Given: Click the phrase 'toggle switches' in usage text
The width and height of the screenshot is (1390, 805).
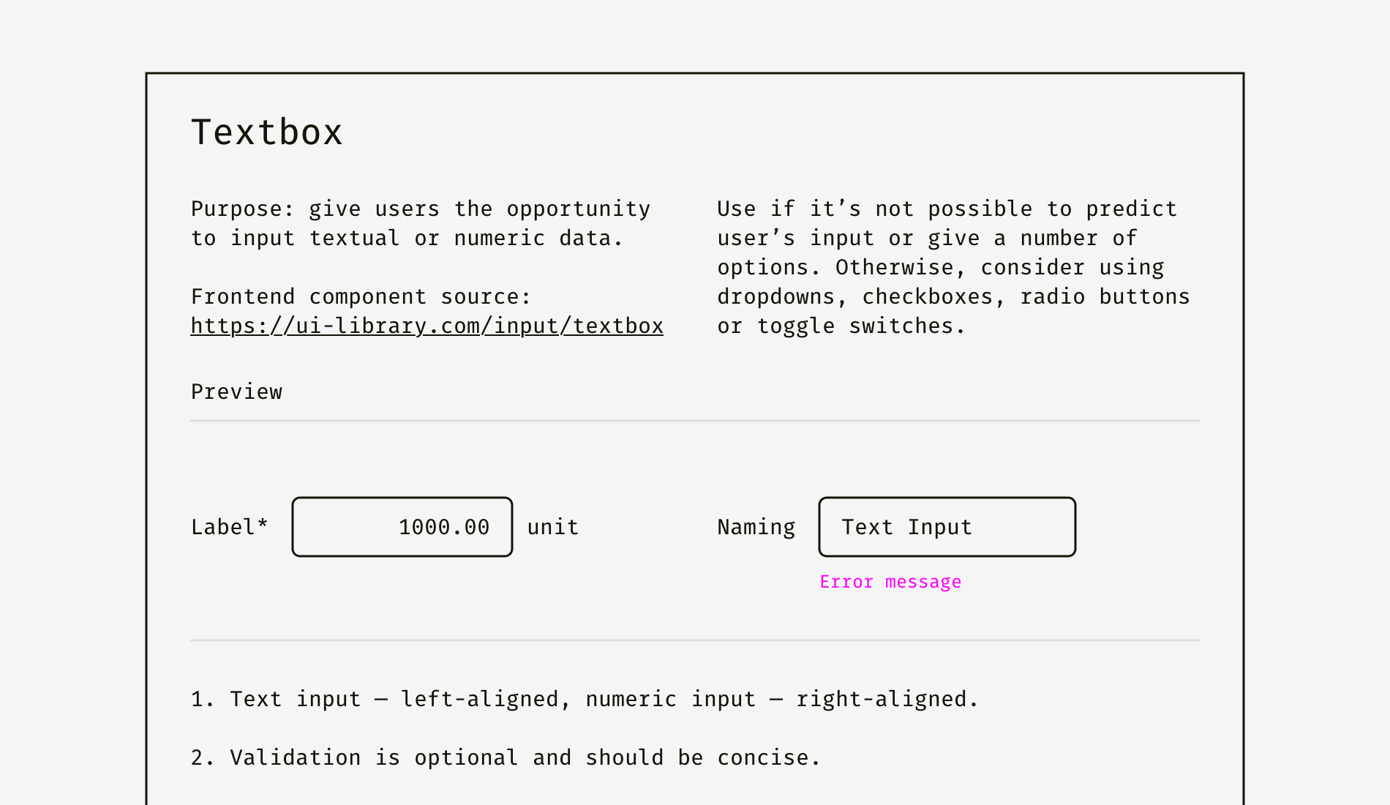Looking at the screenshot, I should coord(861,326).
